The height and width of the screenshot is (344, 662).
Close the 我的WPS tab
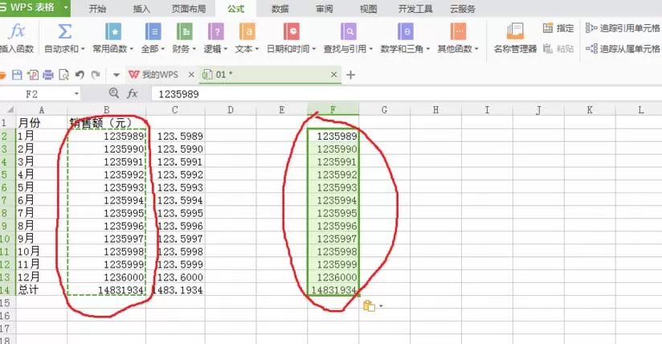[x=191, y=75]
